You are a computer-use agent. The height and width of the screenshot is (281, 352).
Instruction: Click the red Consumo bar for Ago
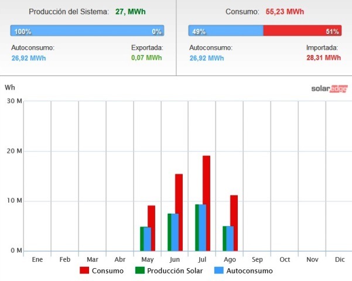pyautogui.click(x=234, y=222)
